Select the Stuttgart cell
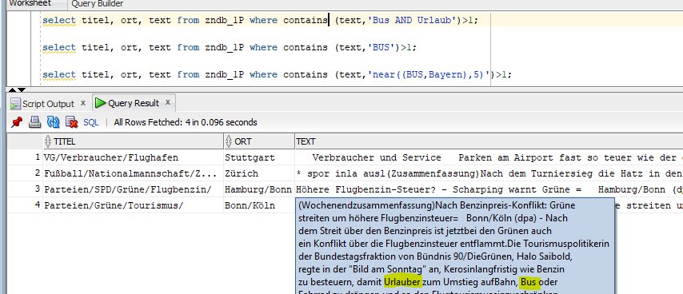 259,157
